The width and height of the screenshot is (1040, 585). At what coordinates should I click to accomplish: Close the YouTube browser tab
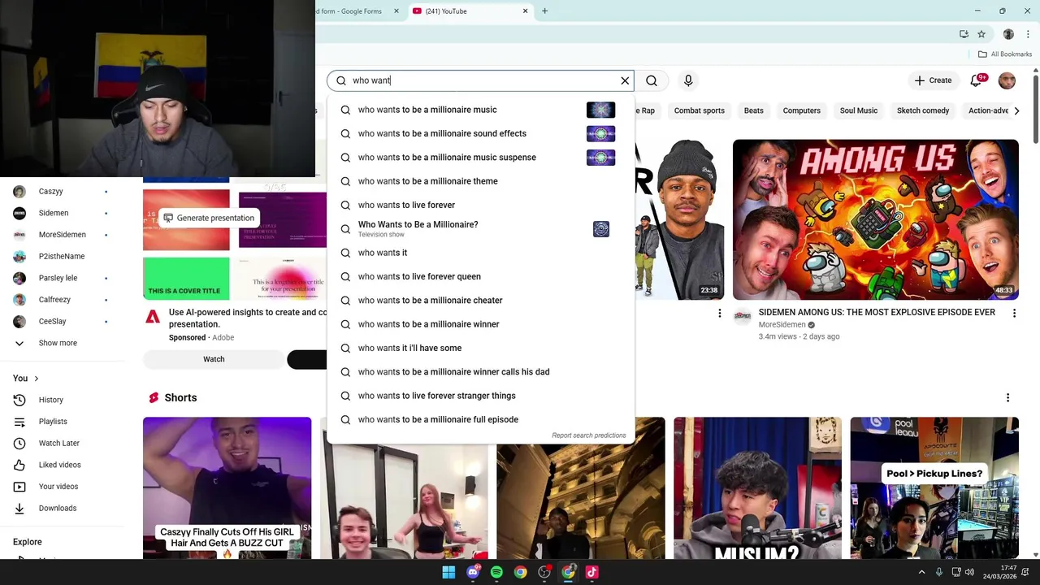coord(525,11)
